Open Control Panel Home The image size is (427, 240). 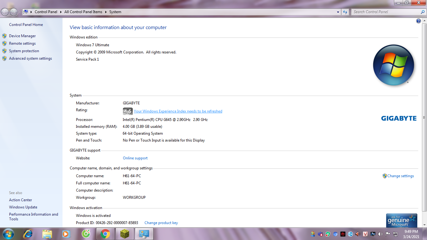(x=26, y=25)
